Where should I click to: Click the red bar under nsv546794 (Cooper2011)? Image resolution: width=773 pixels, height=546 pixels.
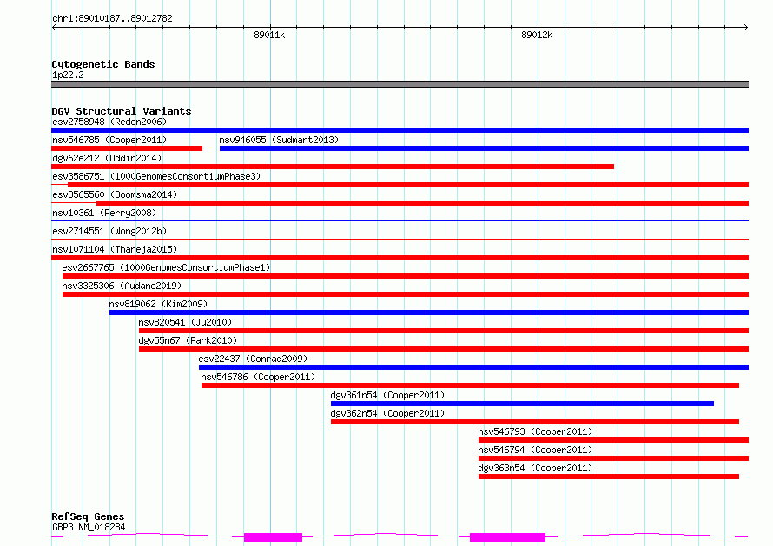pos(614,458)
